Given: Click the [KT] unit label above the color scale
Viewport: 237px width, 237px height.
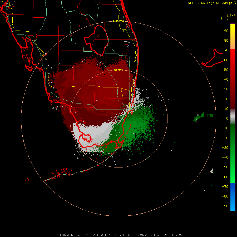Looking at the screenshot, I should (x=225, y=18).
